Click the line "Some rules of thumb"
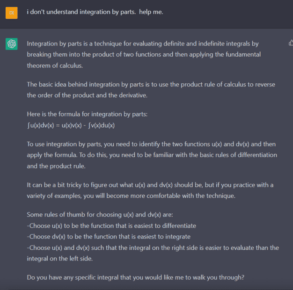The image size is (293, 290). point(100,215)
